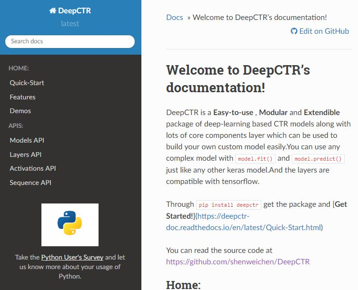Click the Edit on GitHub link
This screenshot has width=358, height=290.
tap(320, 31)
